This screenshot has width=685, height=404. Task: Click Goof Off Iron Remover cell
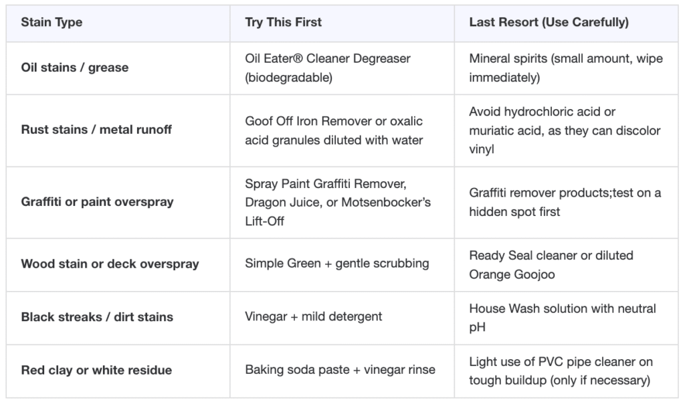334,130
